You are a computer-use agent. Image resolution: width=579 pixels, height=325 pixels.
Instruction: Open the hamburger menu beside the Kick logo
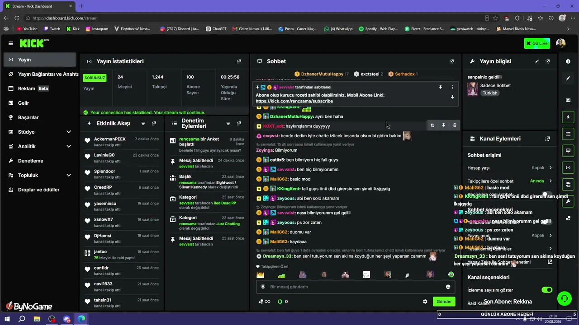(x=11, y=43)
